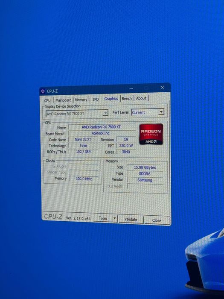The height and width of the screenshot is (299, 224).
Task: Click the memory vendor Samsung value
Action: 145,180
